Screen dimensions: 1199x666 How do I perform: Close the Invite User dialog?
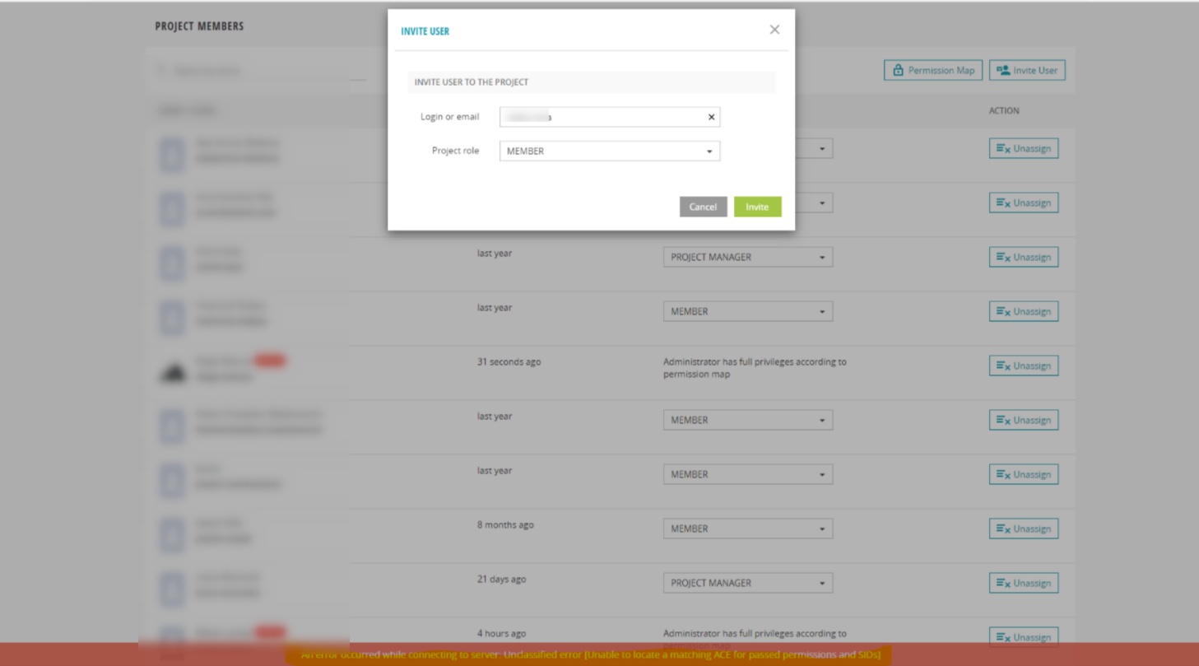tap(774, 29)
